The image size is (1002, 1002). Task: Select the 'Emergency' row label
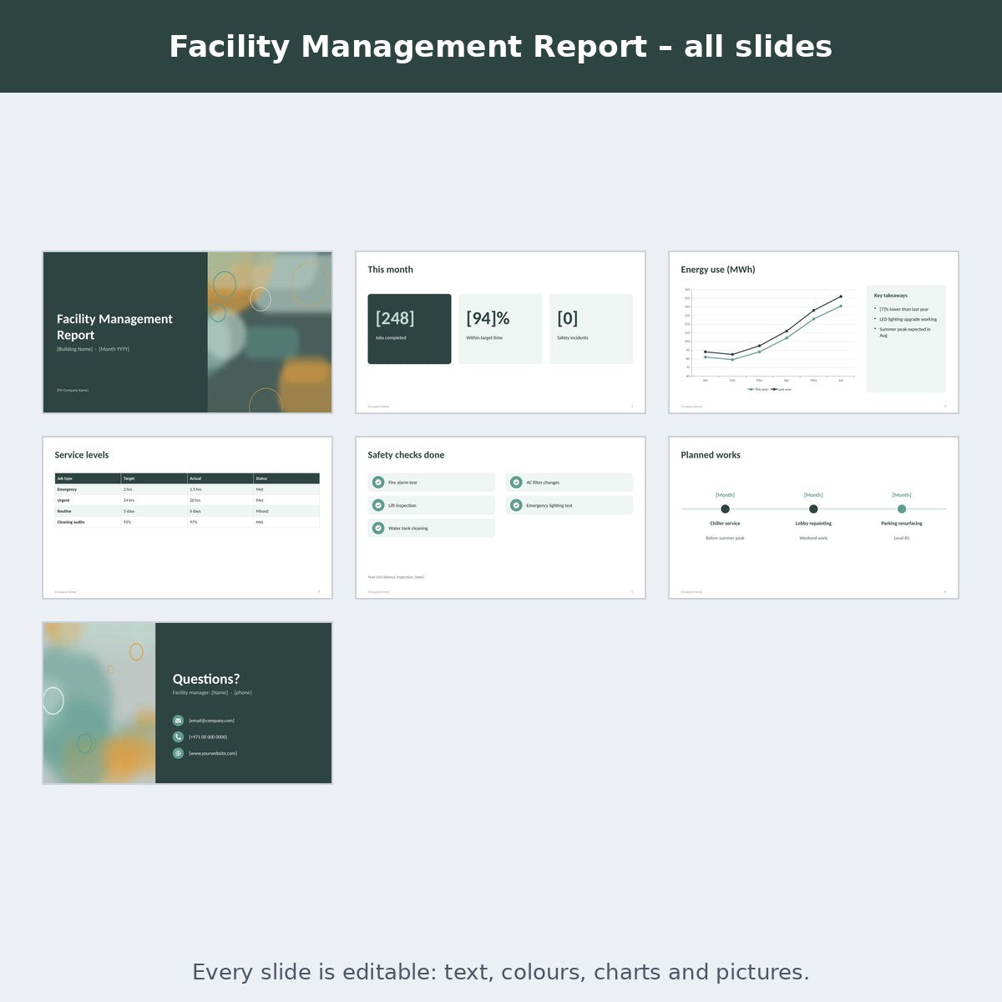click(x=67, y=489)
